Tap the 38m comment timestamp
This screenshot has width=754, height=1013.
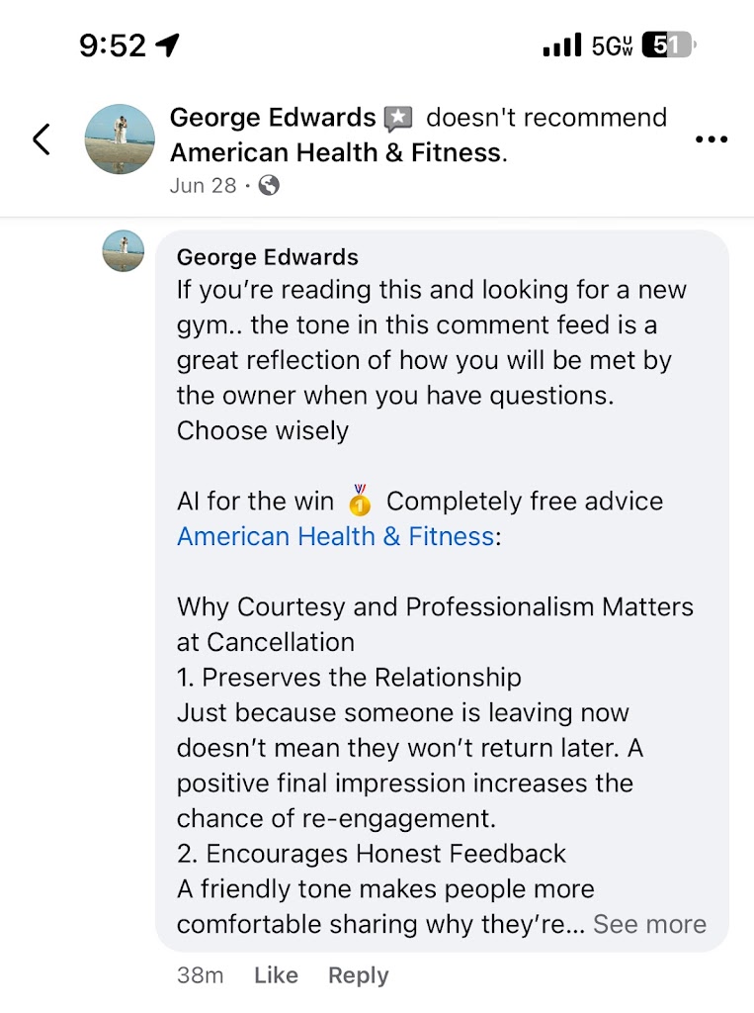pyautogui.click(x=201, y=975)
